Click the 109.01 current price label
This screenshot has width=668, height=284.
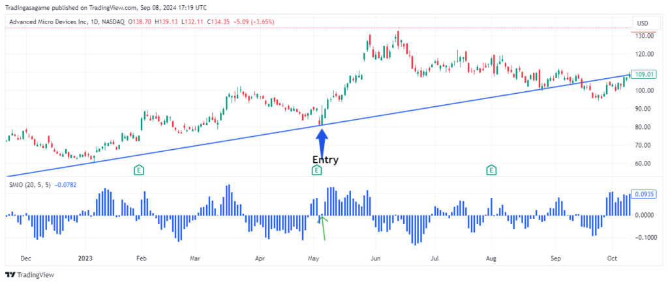tap(643, 75)
